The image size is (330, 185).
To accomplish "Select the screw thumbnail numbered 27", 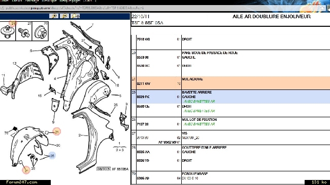I will pos(23,31).
